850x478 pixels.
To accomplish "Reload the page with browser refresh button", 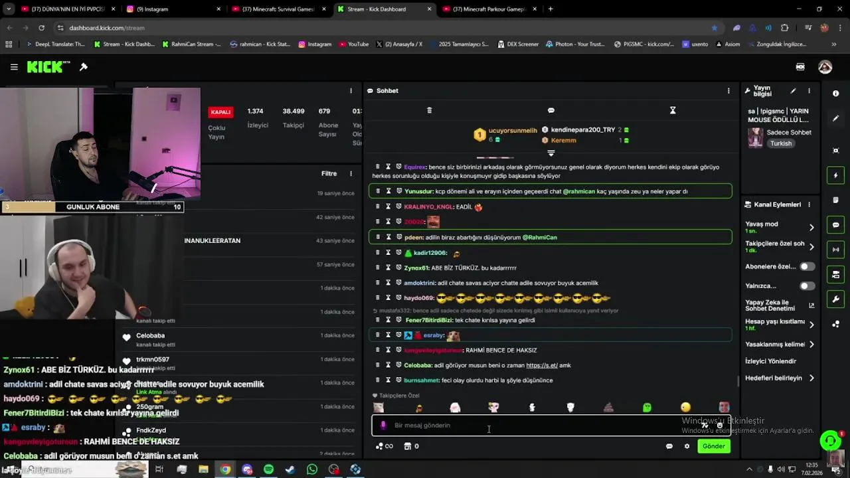I will coord(41,28).
